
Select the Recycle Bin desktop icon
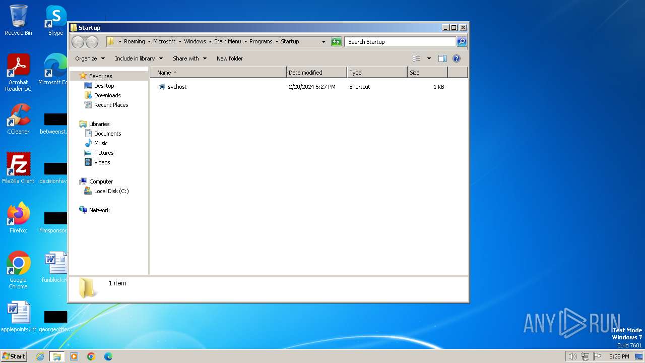pos(18,20)
